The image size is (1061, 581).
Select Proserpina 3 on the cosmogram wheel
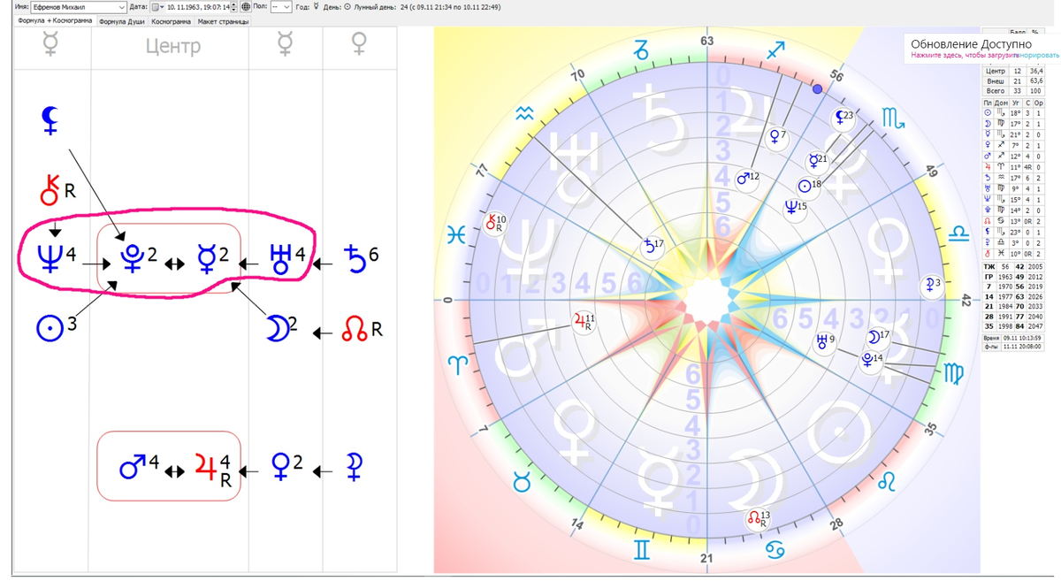coord(930,283)
